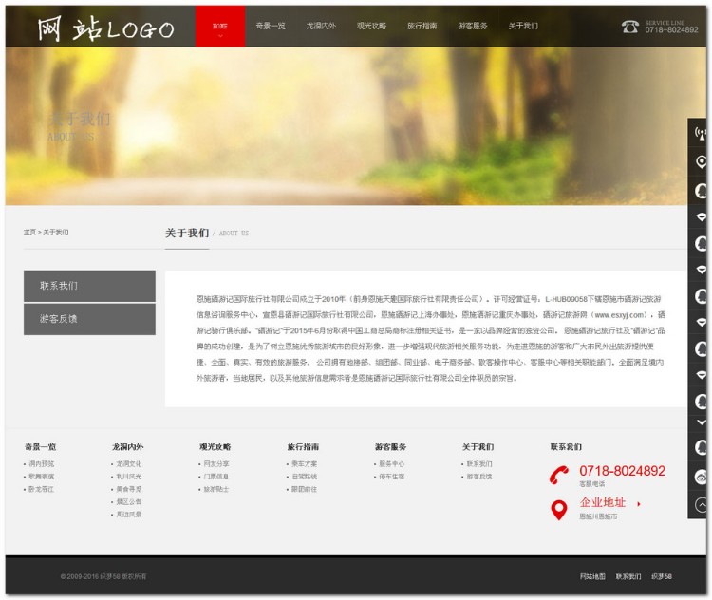Click the 关于我们 / ABOUT US section heading

[207, 233]
